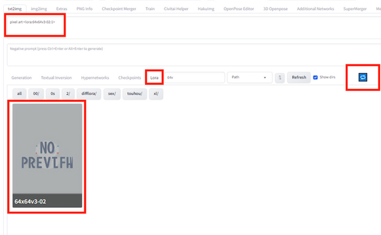Switch to the HakuImg tab
This screenshot has width=381, height=235.
coord(206,9)
